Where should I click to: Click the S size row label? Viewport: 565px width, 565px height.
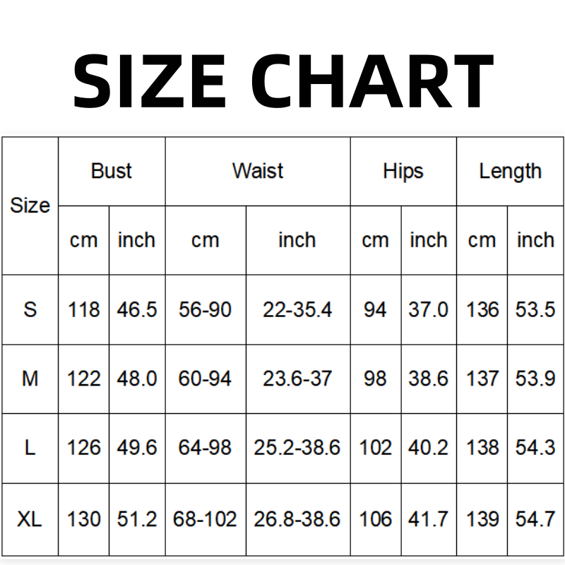pyautogui.click(x=30, y=309)
